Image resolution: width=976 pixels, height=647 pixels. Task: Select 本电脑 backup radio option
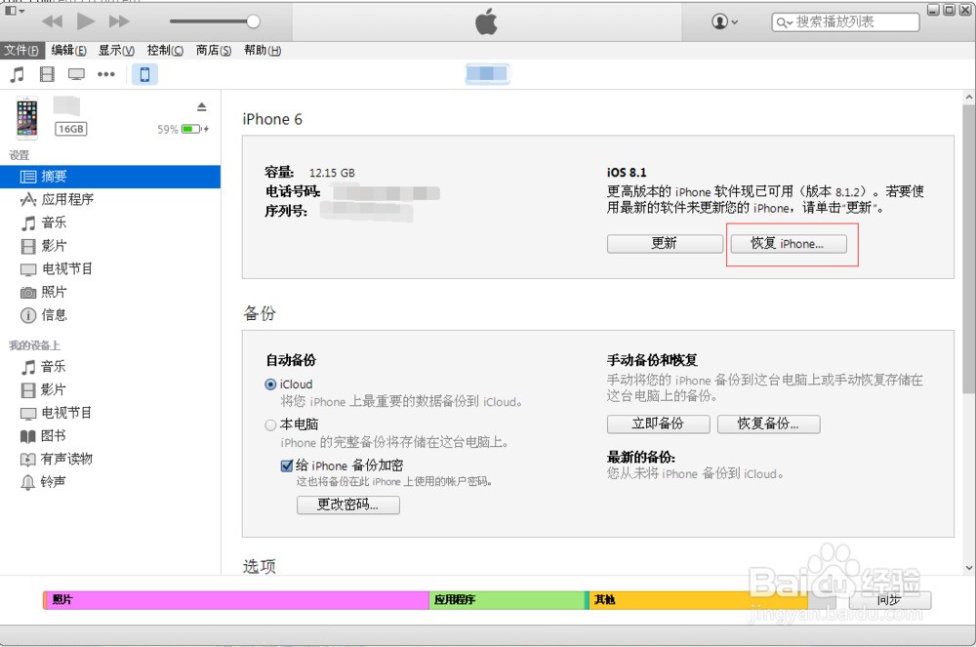click(270, 425)
